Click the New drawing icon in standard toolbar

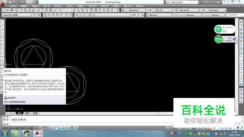pyautogui.click(x=3, y=10)
